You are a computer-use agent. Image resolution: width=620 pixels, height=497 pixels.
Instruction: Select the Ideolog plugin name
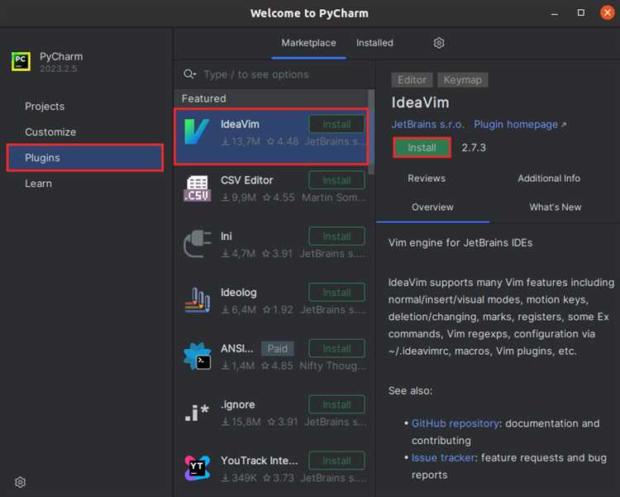click(x=238, y=293)
